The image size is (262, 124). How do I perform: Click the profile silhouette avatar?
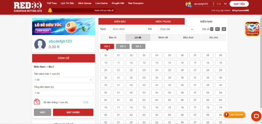tap(40, 44)
